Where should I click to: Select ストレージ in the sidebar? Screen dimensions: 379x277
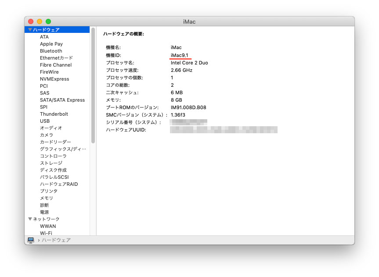point(51,163)
